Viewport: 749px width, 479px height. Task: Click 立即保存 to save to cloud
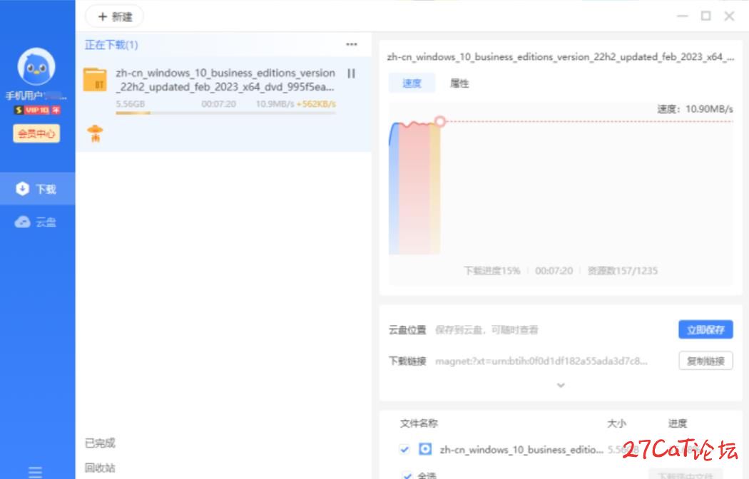coord(705,330)
